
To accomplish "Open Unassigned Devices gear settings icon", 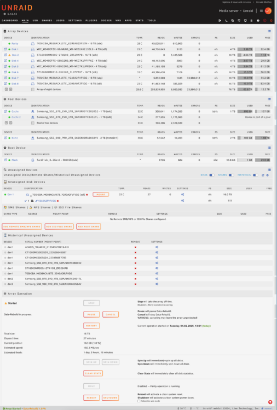I will point(267,175).
